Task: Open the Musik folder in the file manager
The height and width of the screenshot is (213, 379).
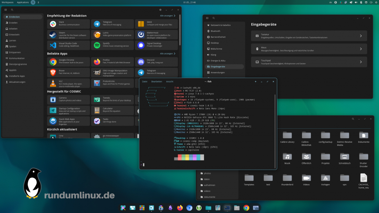Action: click(287, 158)
